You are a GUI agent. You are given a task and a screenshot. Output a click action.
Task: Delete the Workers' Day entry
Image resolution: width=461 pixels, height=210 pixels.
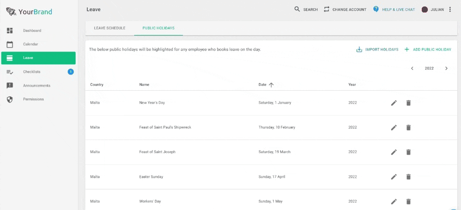point(408,202)
